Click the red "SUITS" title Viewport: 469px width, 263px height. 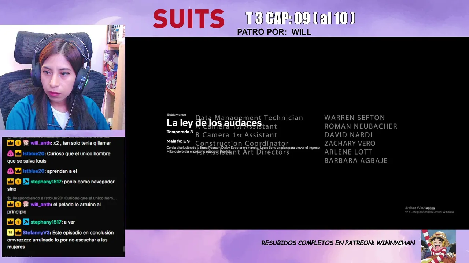pyautogui.click(x=188, y=19)
